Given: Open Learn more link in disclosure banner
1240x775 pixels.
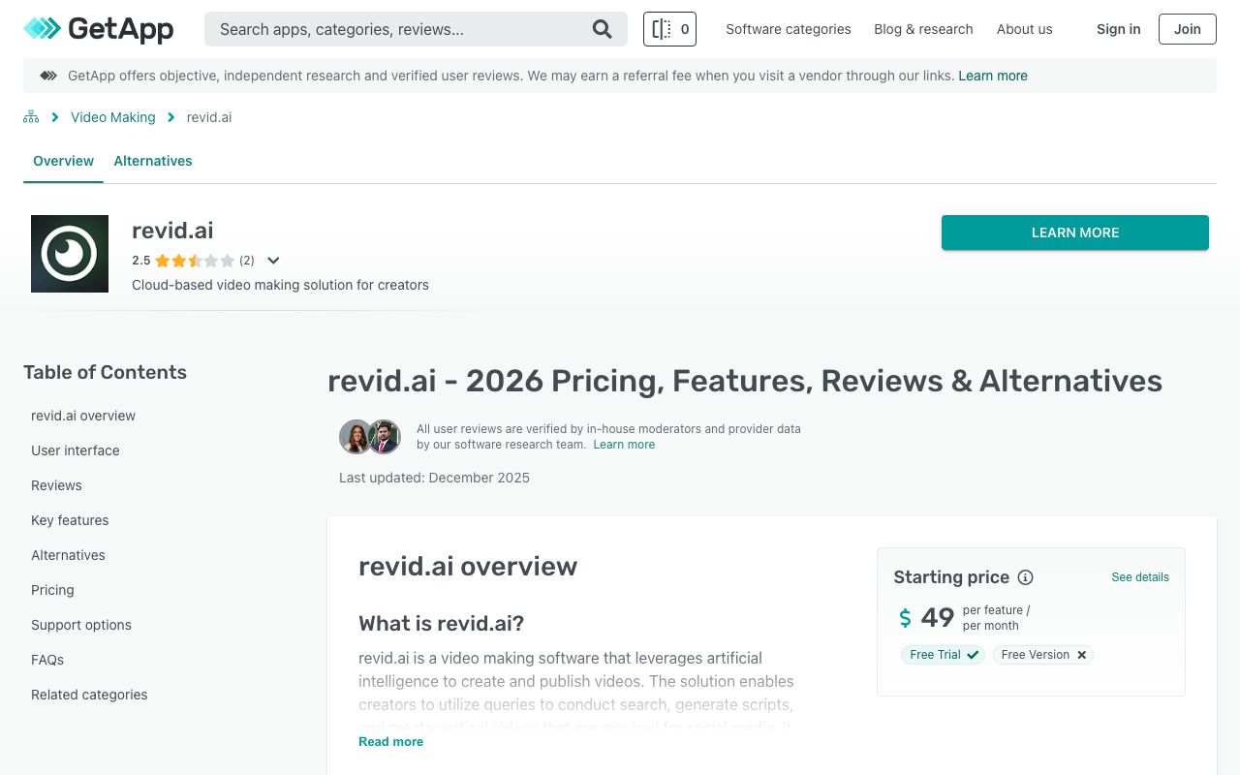Looking at the screenshot, I should pos(993,76).
